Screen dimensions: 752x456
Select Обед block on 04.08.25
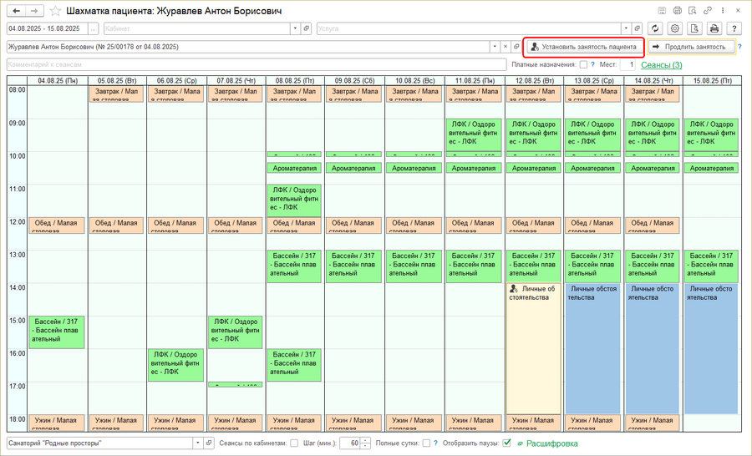(57, 225)
